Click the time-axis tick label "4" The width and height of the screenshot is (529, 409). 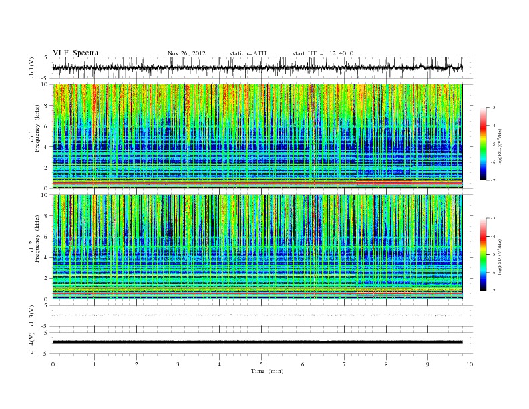click(219, 364)
